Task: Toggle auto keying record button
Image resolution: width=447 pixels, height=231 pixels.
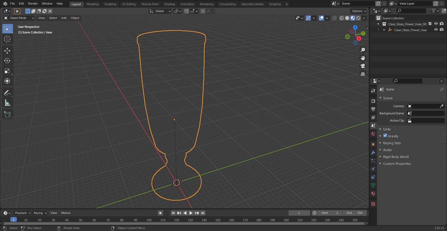Action: (x=160, y=213)
